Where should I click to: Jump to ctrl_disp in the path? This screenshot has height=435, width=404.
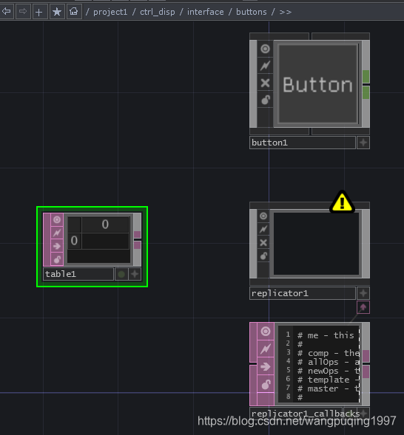coord(158,12)
